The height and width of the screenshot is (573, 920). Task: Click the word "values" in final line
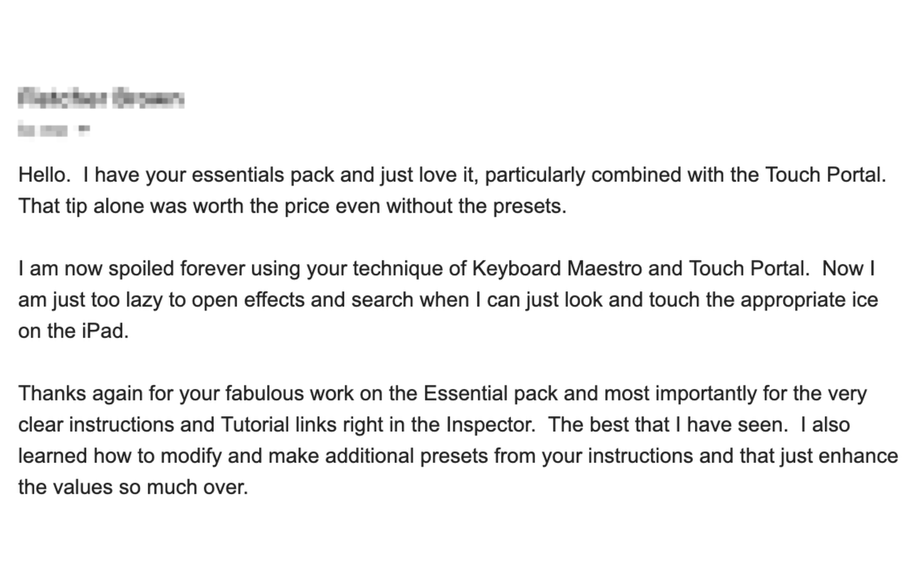click(83, 487)
